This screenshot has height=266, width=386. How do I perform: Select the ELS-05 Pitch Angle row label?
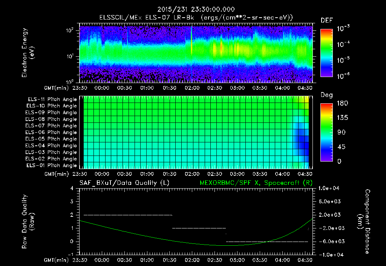tap(51, 139)
